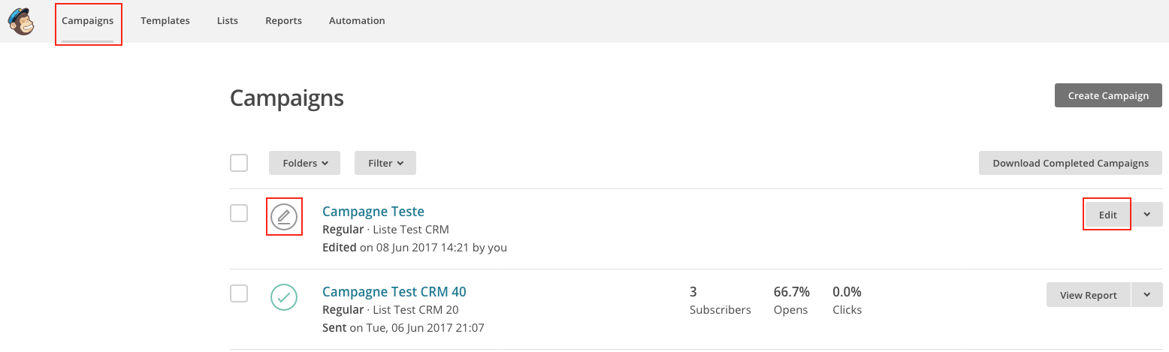Go to the Lists tab

pos(227,21)
